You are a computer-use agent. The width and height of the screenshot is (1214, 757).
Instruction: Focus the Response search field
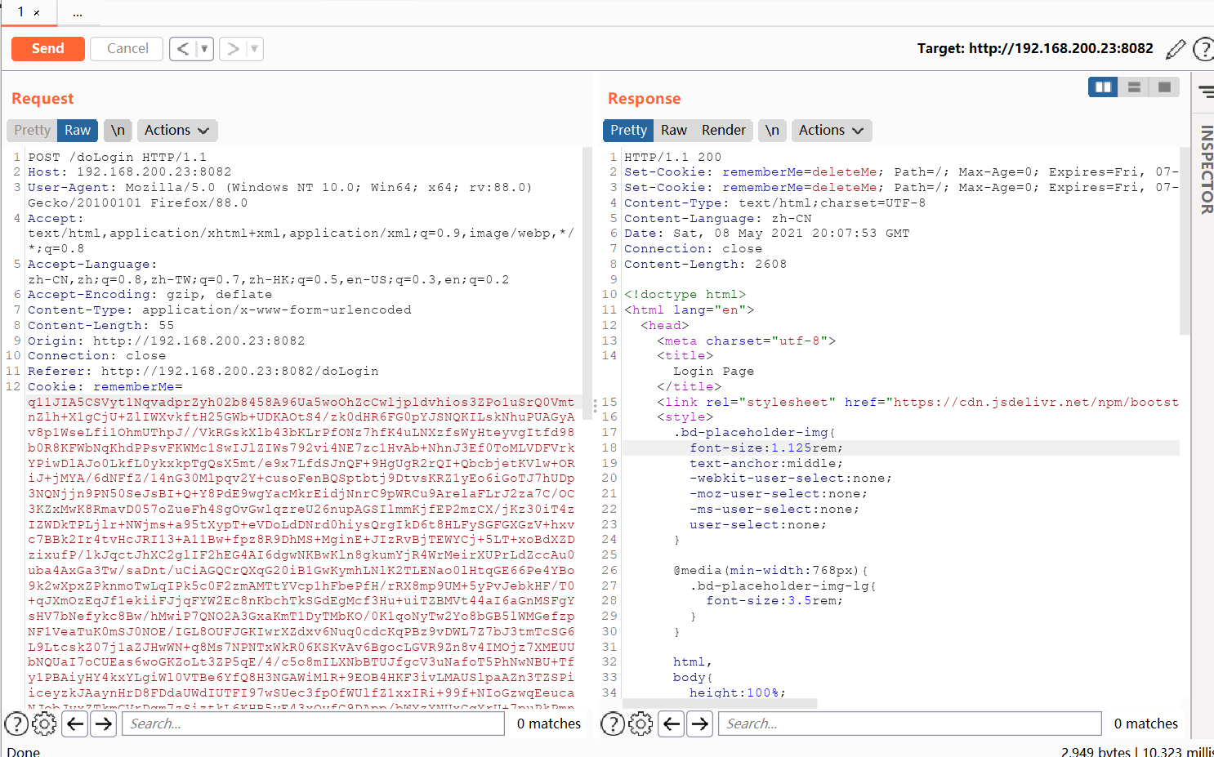coord(909,724)
